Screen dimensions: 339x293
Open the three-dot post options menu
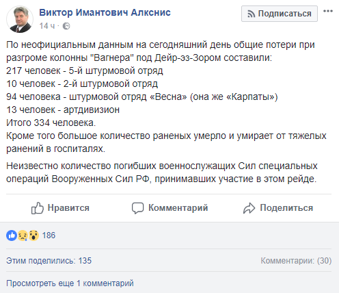[x=328, y=11]
